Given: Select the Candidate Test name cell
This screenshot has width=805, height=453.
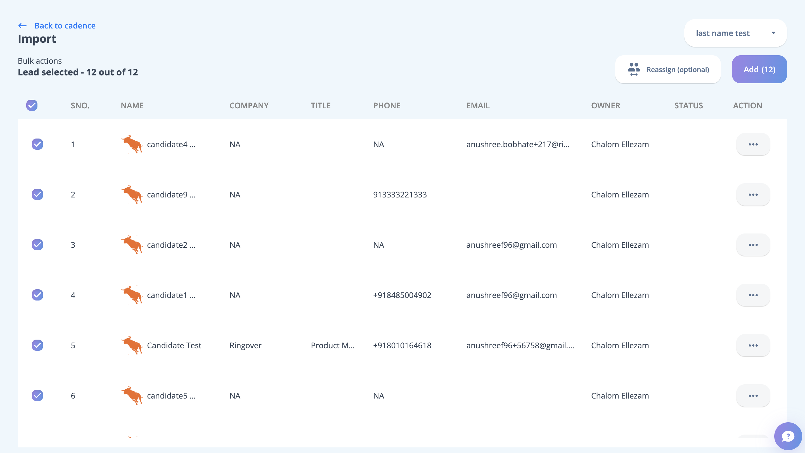Looking at the screenshot, I should [174, 345].
